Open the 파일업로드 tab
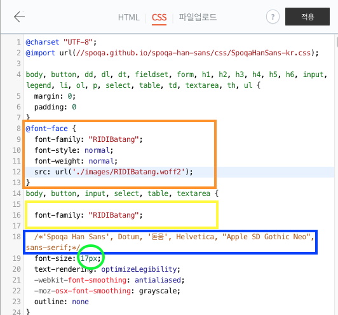 point(198,17)
